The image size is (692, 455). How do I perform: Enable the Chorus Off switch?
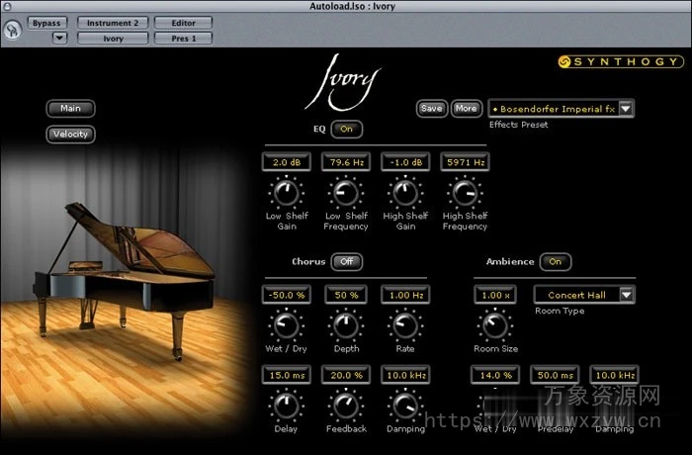point(346,261)
